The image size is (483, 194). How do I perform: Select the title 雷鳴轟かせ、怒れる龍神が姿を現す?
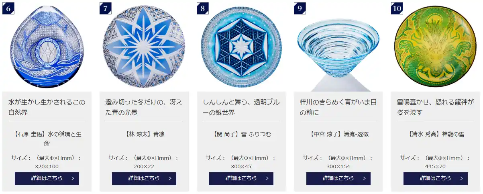coord(436,107)
